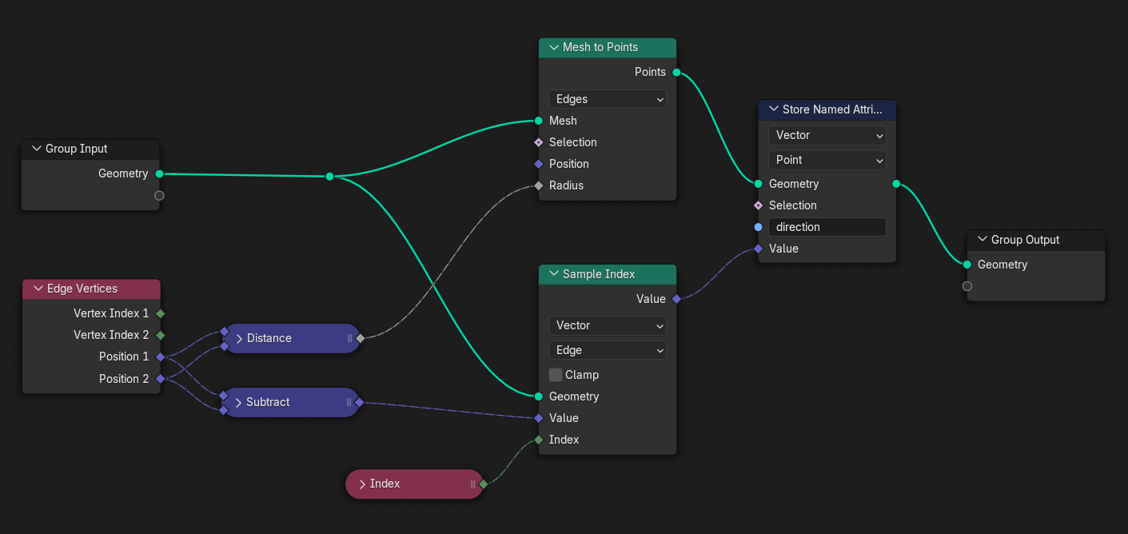
Task: Click the Vertex Index 1 output socket
Action: (x=161, y=313)
